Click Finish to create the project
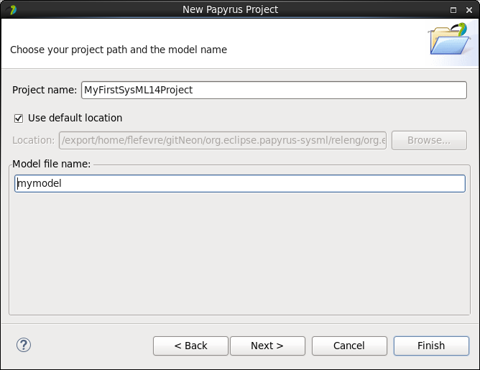Viewport: 480px width, 370px height. pos(431,346)
